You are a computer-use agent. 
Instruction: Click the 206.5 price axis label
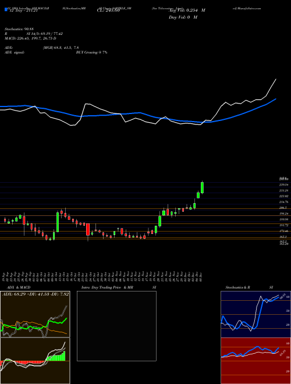tap(283, 208)
